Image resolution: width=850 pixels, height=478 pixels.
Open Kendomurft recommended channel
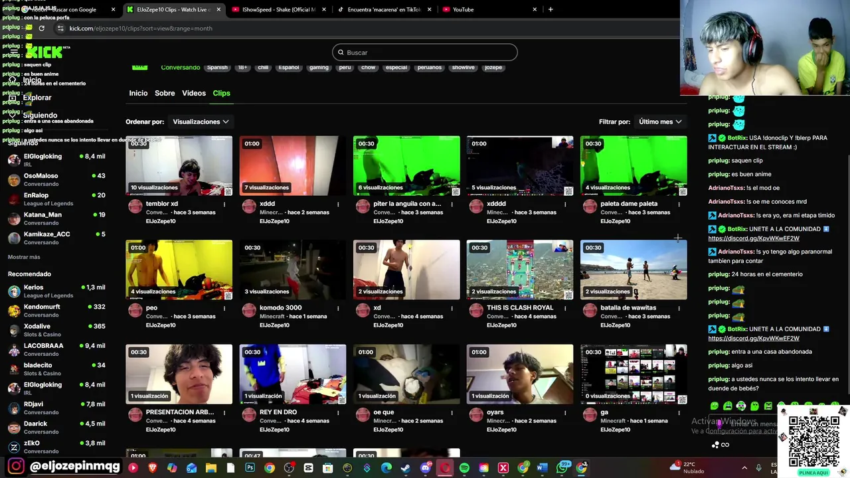click(x=56, y=311)
